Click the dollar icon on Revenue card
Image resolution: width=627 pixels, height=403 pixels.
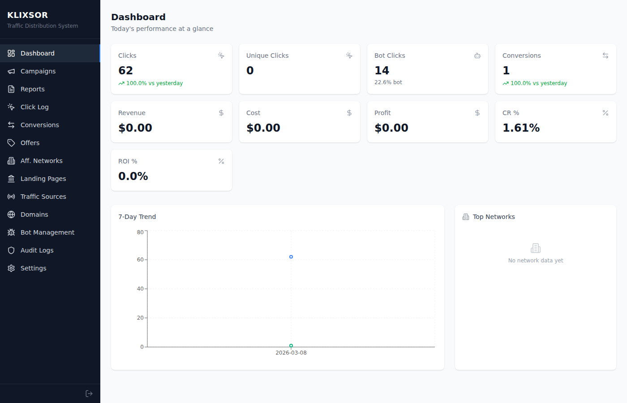221,113
